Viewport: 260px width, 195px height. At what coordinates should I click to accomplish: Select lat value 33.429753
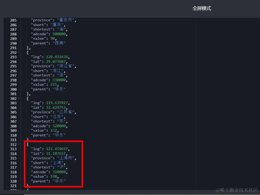[x=56, y=107]
